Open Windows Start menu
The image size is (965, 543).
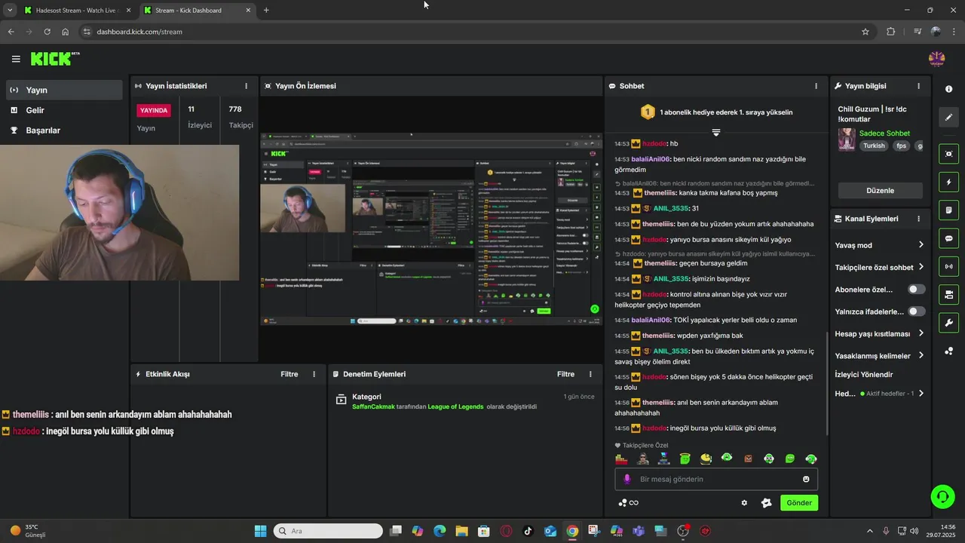[x=260, y=531]
